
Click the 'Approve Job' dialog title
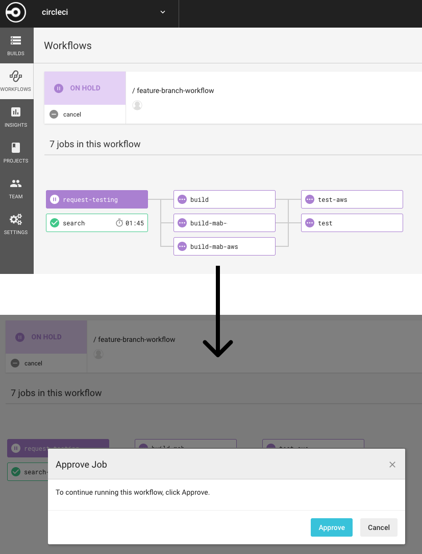(81, 464)
